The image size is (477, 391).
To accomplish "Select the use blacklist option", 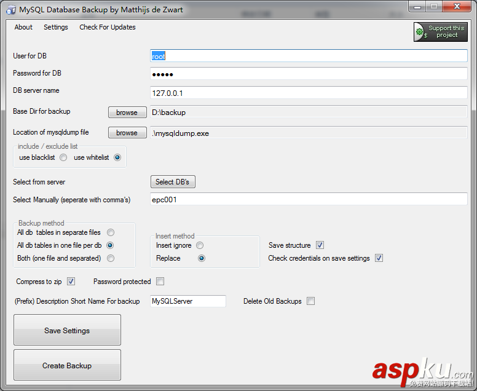I will [x=63, y=157].
